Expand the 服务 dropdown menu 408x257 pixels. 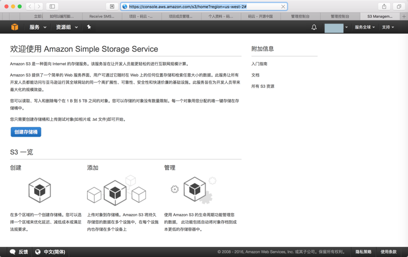[38, 27]
